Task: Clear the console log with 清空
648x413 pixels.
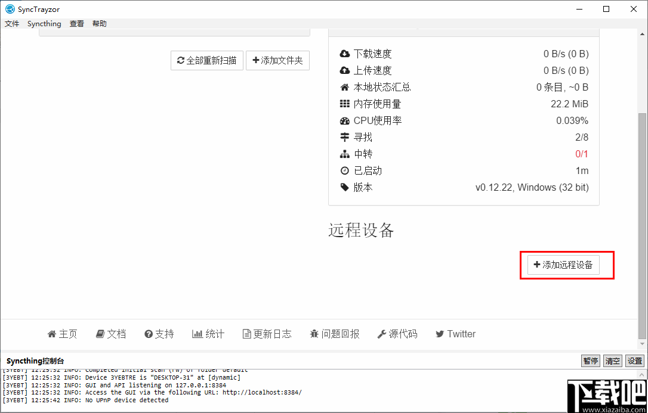Action: [612, 361]
